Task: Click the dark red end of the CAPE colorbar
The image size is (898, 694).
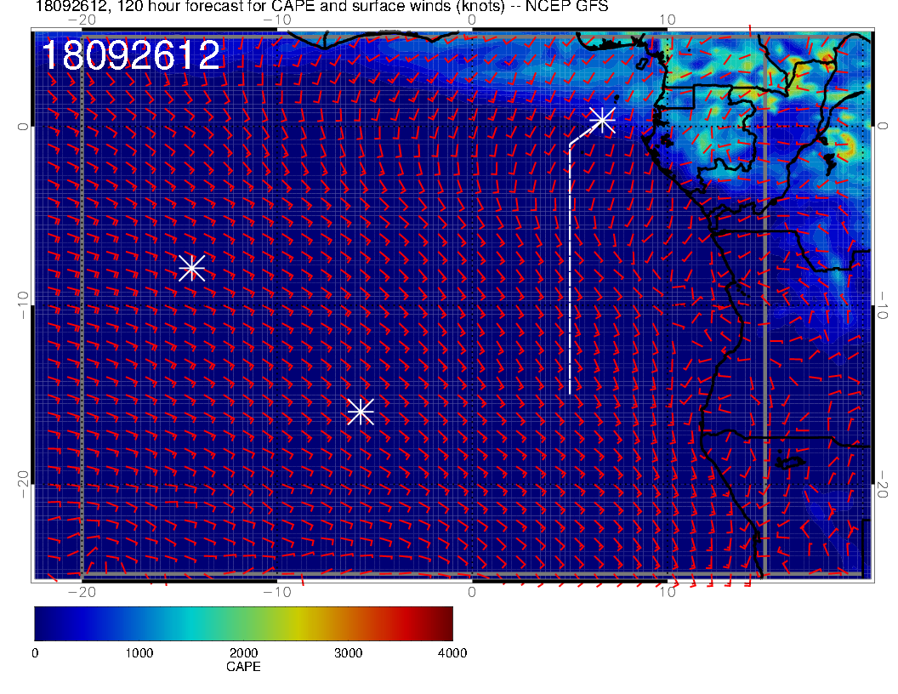Action: pyautogui.click(x=446, y=623)
